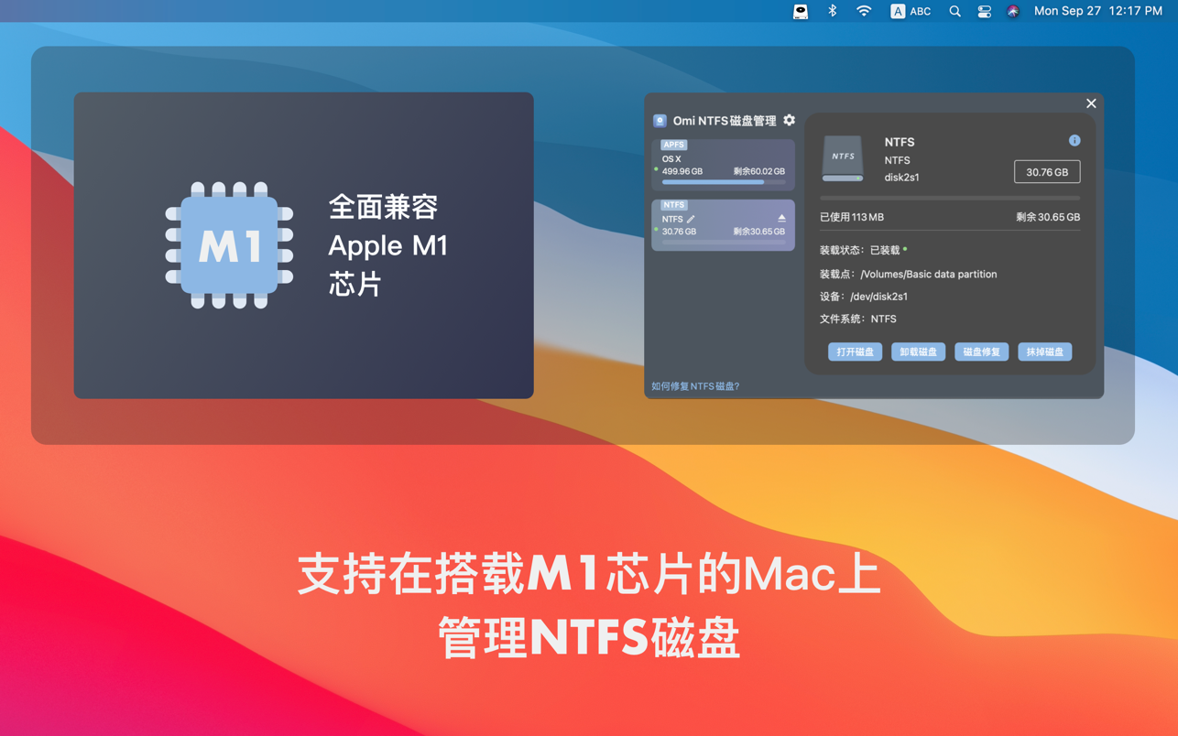Open ABC input source menu
The image size is (1178, 736).
(911, 11)
